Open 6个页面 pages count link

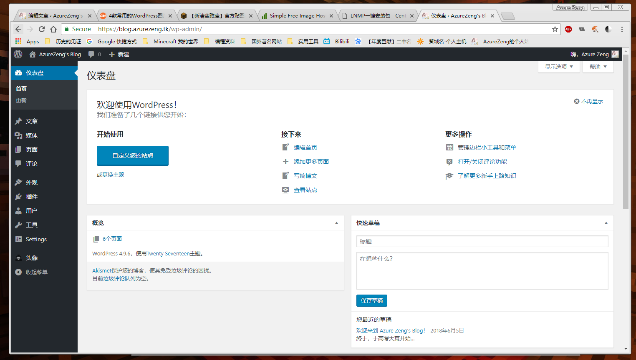point(112,239)
